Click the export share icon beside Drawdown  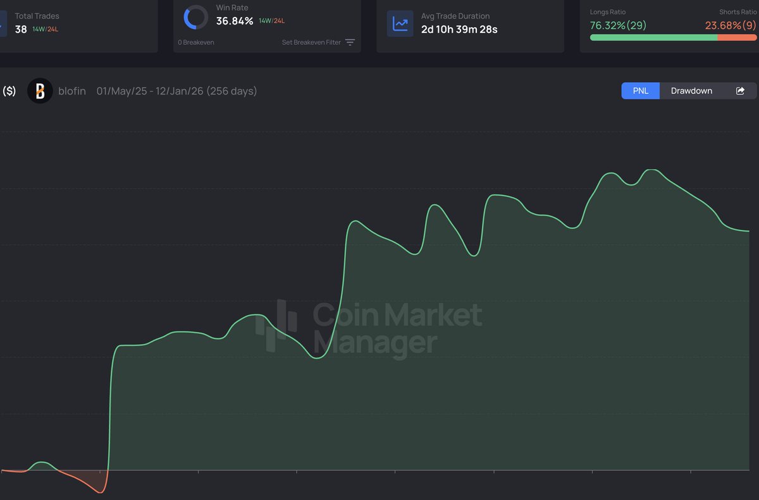(739, 90)
